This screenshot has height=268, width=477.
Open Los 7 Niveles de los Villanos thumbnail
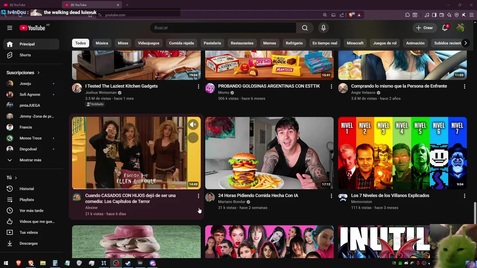coord(402,153)
